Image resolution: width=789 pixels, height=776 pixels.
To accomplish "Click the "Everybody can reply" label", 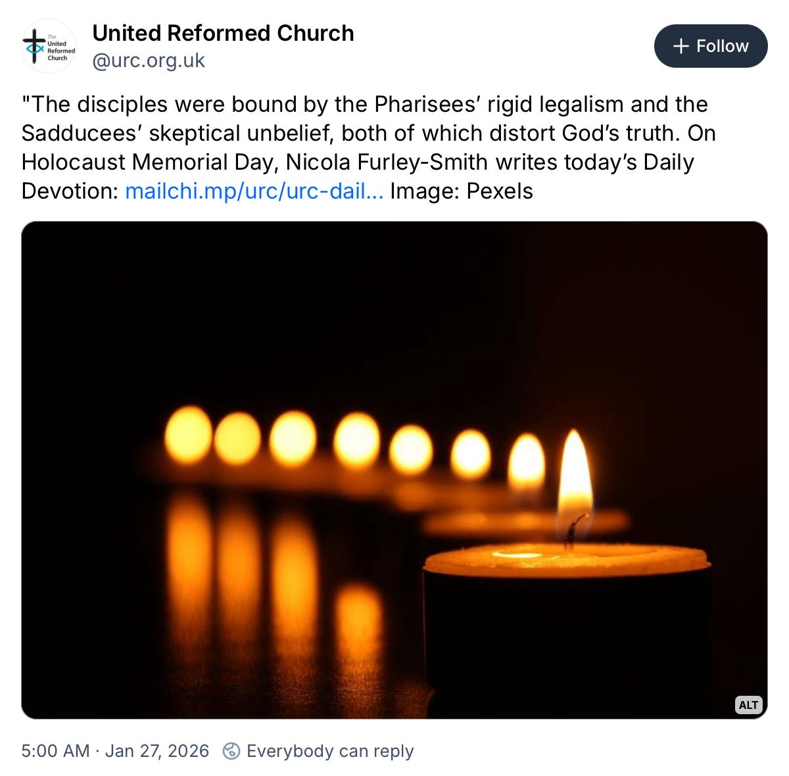I will click(x=330, y=751).
